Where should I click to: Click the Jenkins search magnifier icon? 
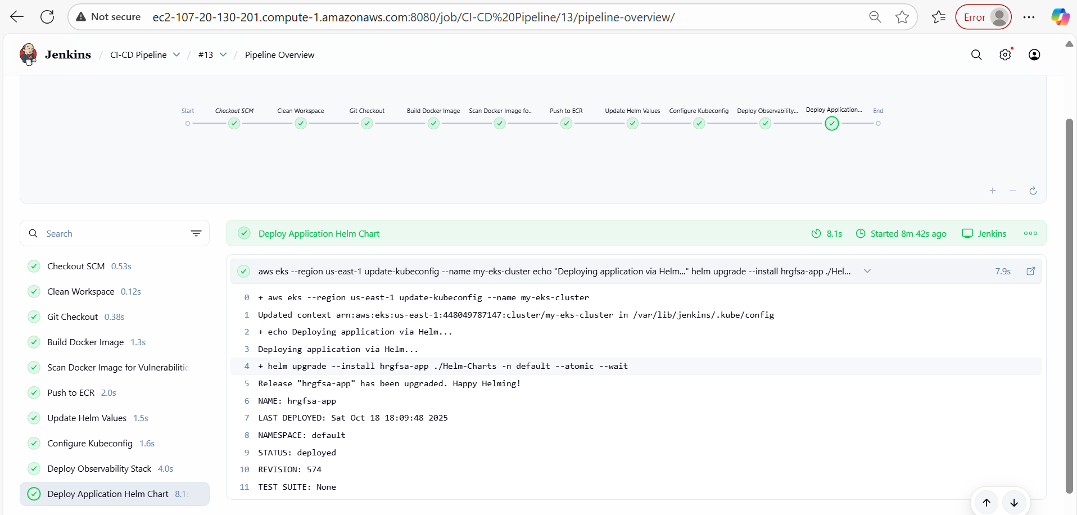[976, 55]
